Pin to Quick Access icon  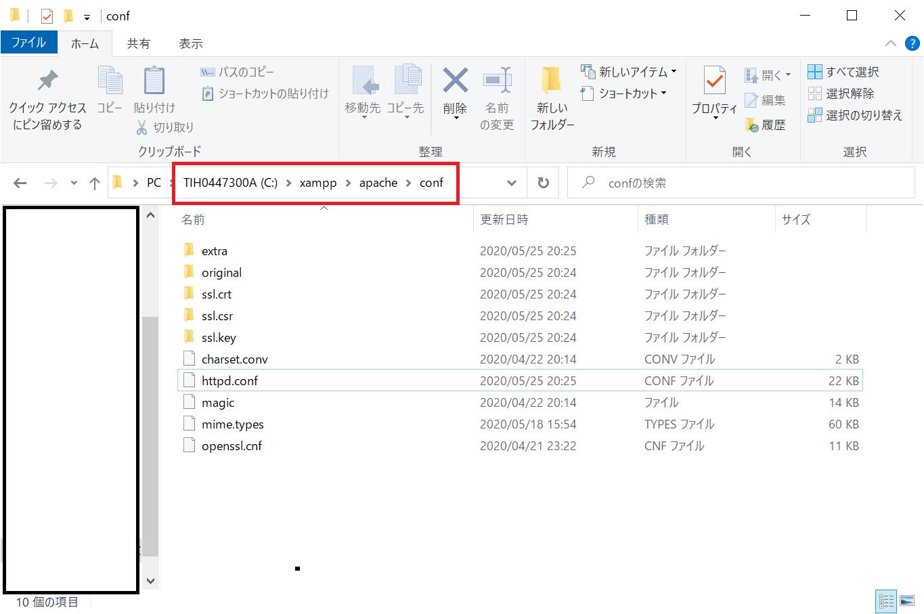pyautogui.click(x=47, y=80)
